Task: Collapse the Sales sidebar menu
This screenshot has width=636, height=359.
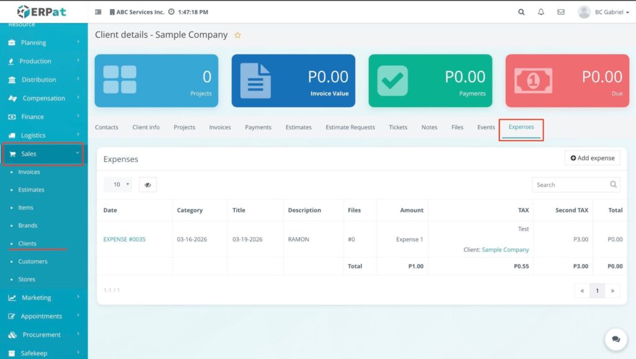Action: [x=43, y=154]
